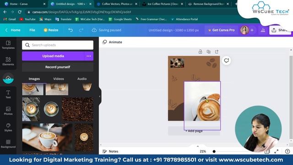Viewport: 293px width, 165px height.
Task: Open the Gmail bookmark
Action: tap(10, 19)
